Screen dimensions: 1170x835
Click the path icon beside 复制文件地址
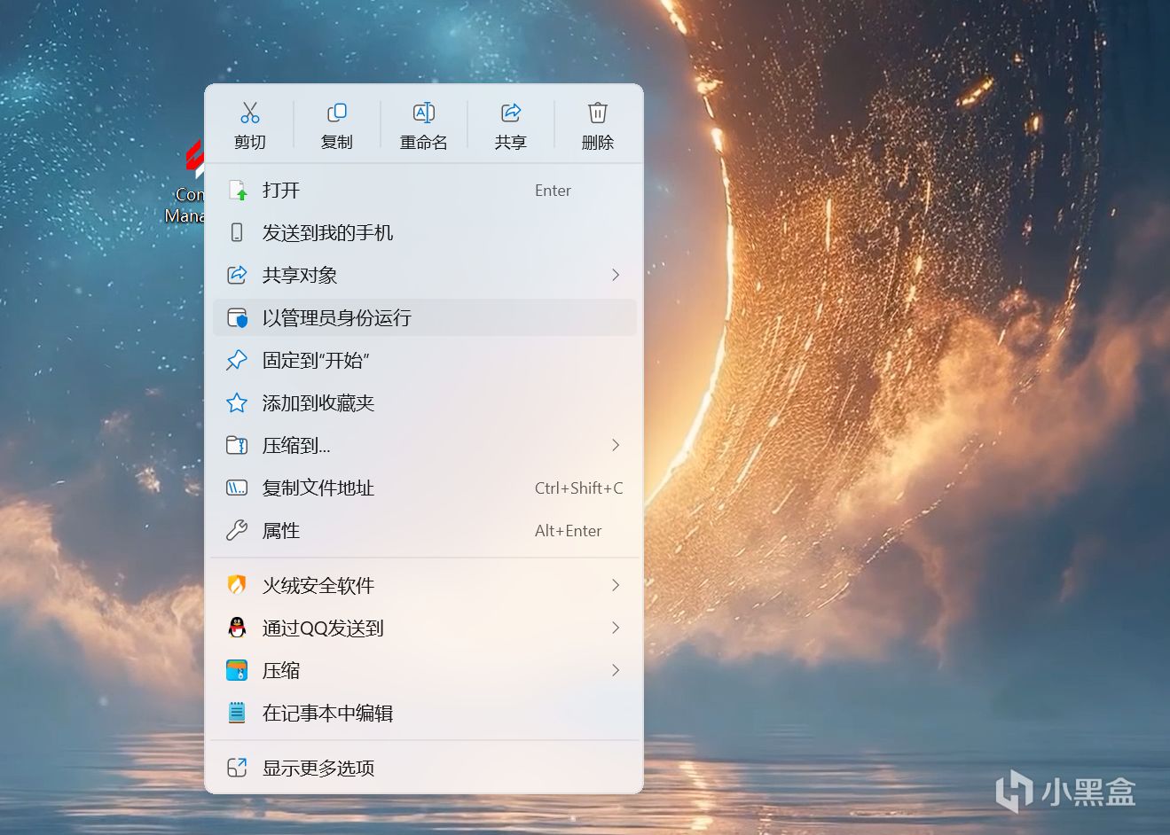pos(237,488)
